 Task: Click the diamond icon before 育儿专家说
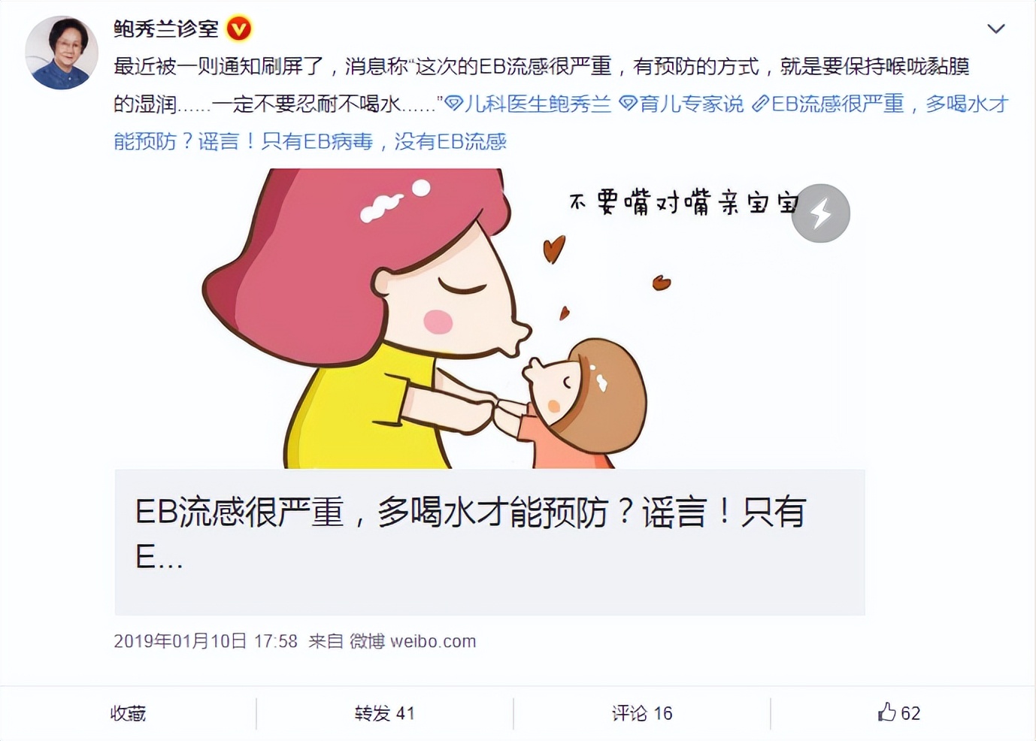coord(628,104)
